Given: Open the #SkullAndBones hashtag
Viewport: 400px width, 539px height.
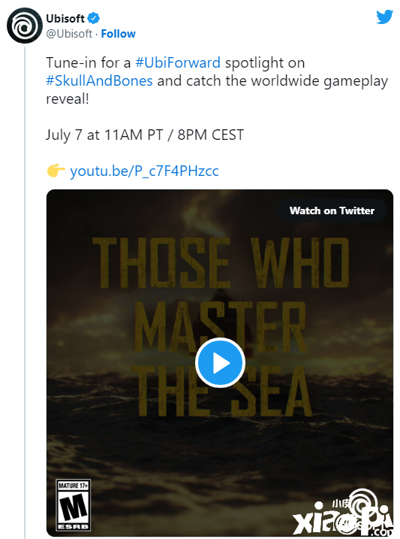Looking at the screenshot, I should point(100,81).
